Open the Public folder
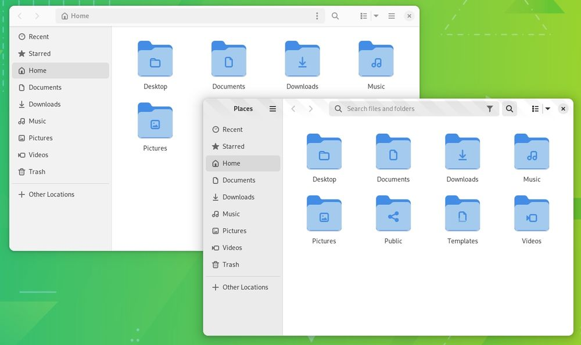 [393, 214]
